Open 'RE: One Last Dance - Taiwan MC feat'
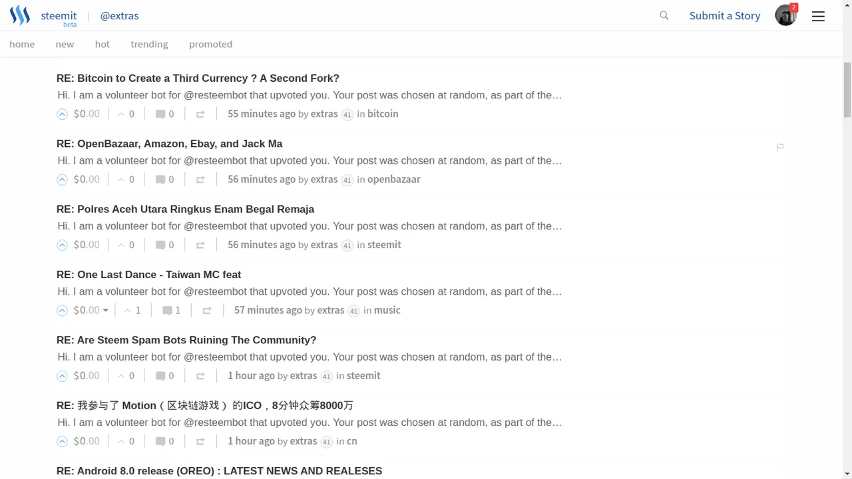852x479 pixels. coord(148,274)
